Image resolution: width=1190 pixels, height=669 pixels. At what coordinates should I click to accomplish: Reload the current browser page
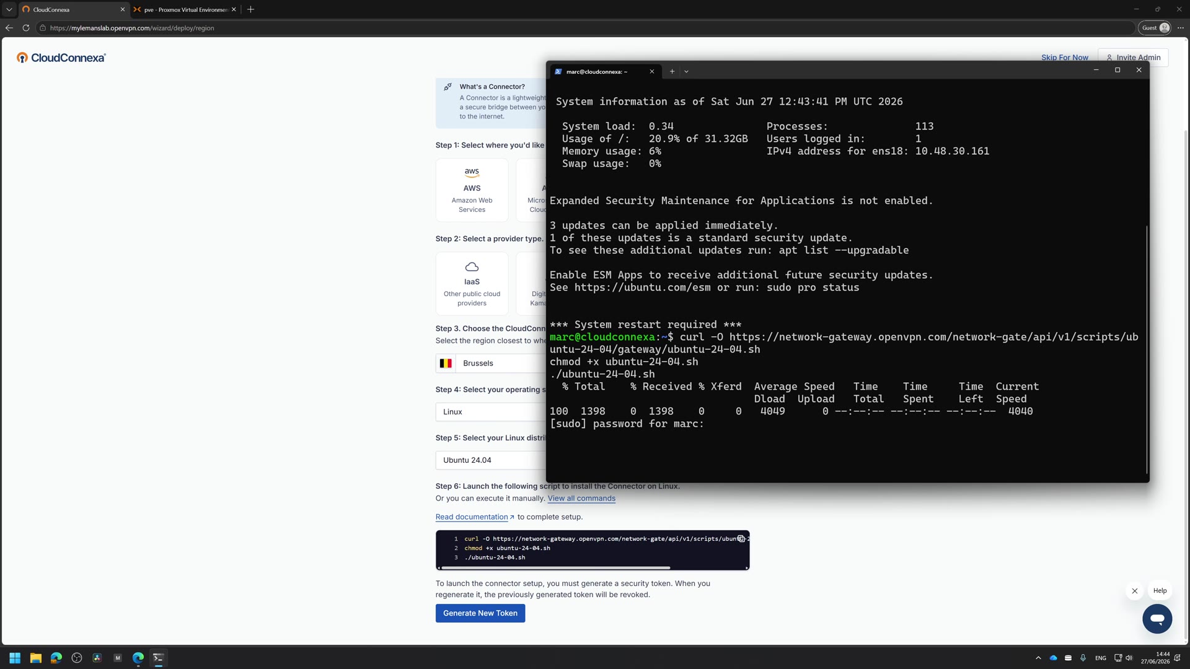[26, 28]
